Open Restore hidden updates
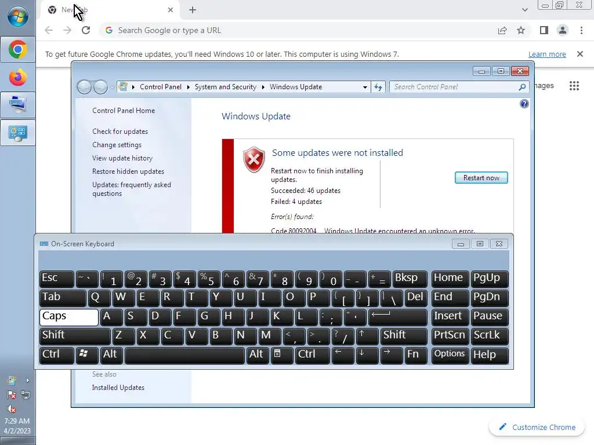 coord(128,172)
